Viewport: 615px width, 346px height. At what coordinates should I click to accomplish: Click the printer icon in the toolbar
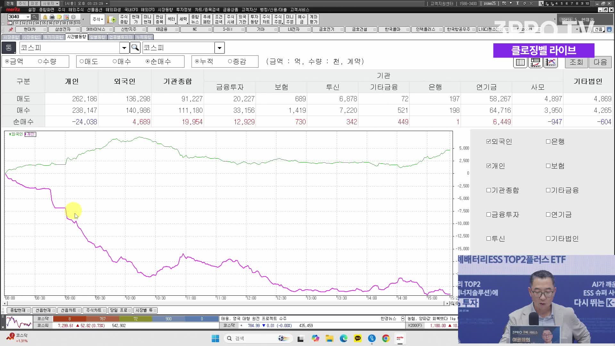[52, 17]
